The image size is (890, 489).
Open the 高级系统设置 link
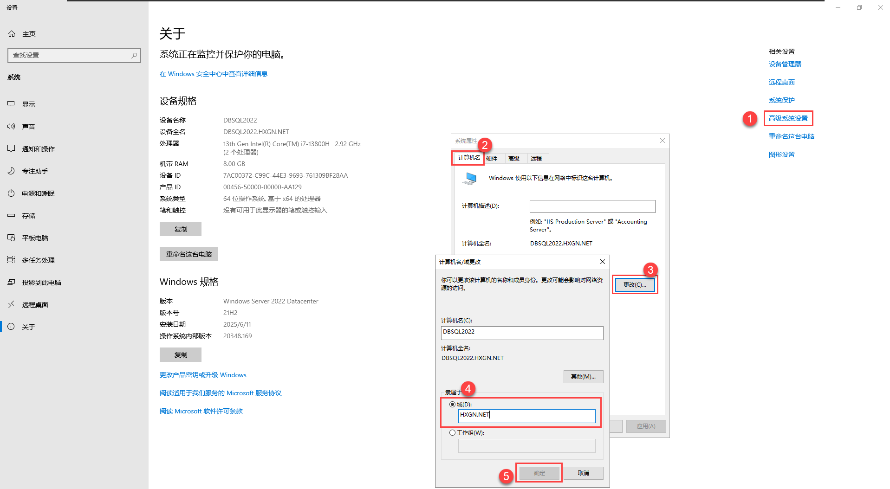[x=788, y=118]
